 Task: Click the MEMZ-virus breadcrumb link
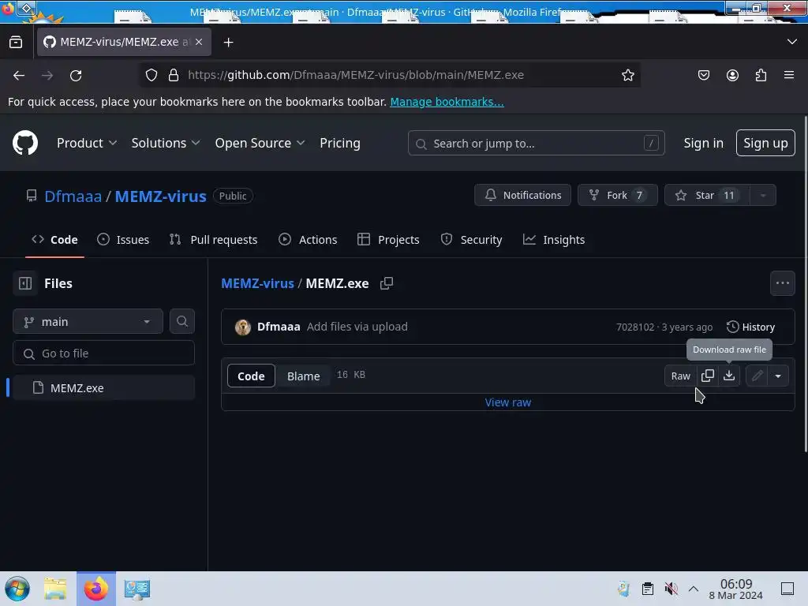pyautogui.click(x=258, y=283)
